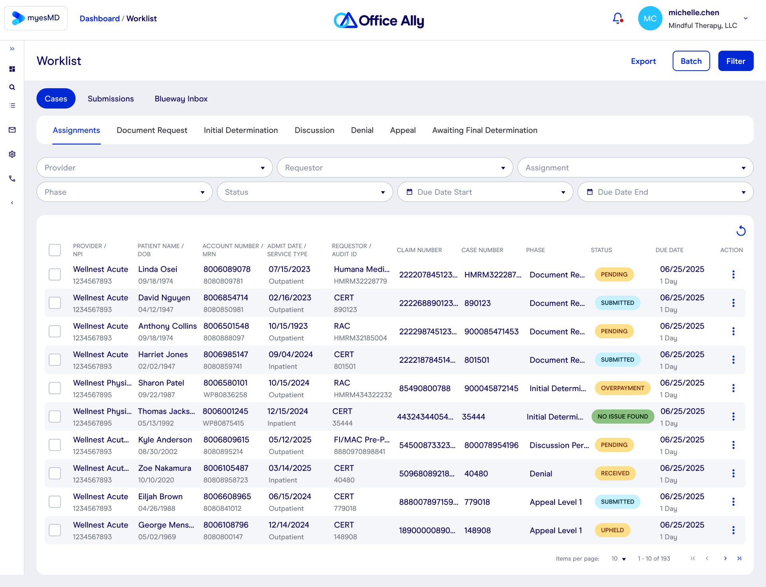Screen dimensions: 766x587
Task: Expand the Provider filter dropdown
Action: [x=154, y=168]
